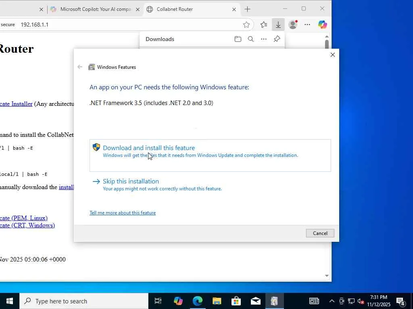Image resolution: width=413 pixels, height=309 pixels.
Task: Close the Microsoft Copilot tab
Action: point(138,10)
